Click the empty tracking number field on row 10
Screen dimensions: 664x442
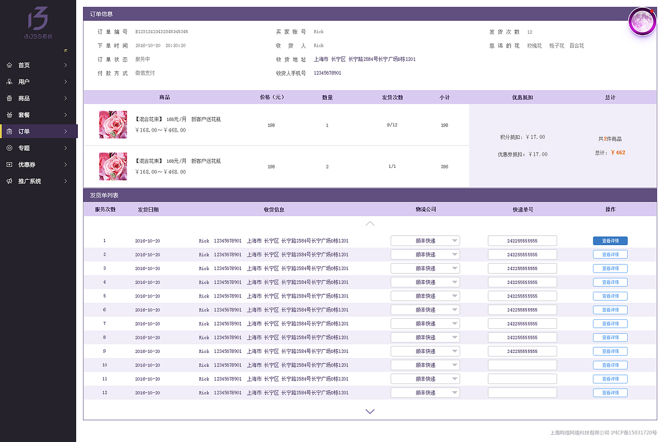click(522, 365)
